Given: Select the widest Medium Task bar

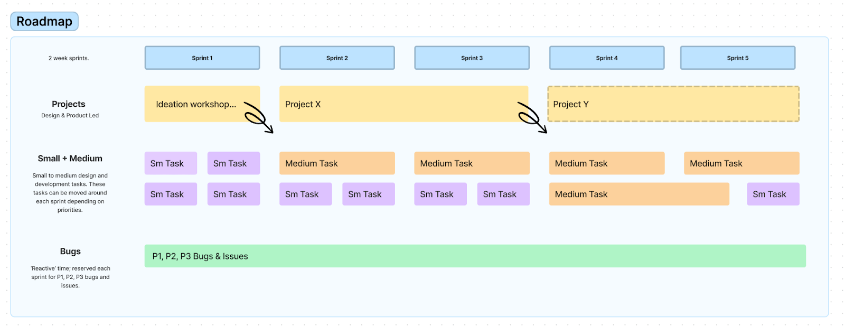Looking at the screenshot, I should click(x=639, y=194).
